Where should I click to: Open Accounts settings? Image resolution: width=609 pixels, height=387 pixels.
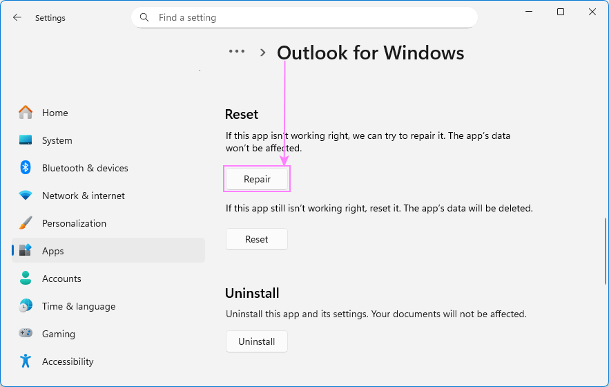click(108, 279)
